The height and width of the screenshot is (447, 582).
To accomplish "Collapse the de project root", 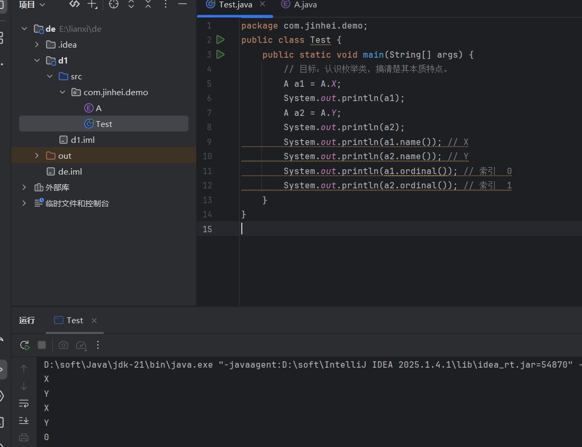I will (24, 29).
